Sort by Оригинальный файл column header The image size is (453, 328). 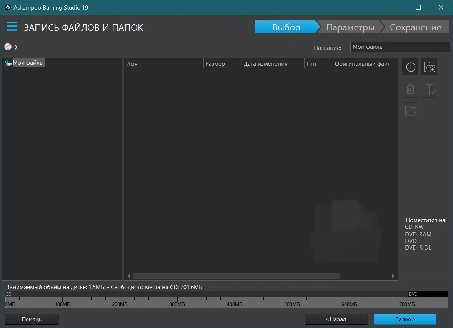pyautogui.click(x=365, y=64)
